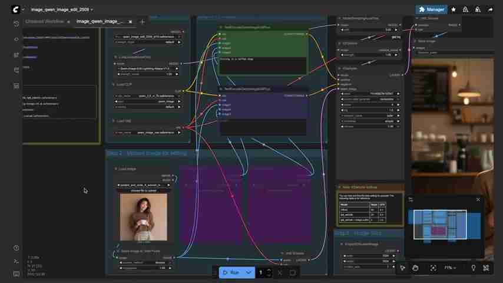Increase strength value in CFGNorm node

[x=396, y=55]
